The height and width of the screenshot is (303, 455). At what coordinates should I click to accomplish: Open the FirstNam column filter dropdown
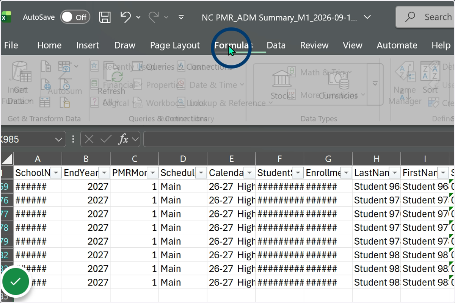click(443, 173)
